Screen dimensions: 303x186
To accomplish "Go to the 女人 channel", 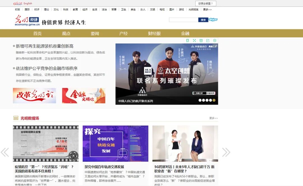I will [x=143, y=9].
